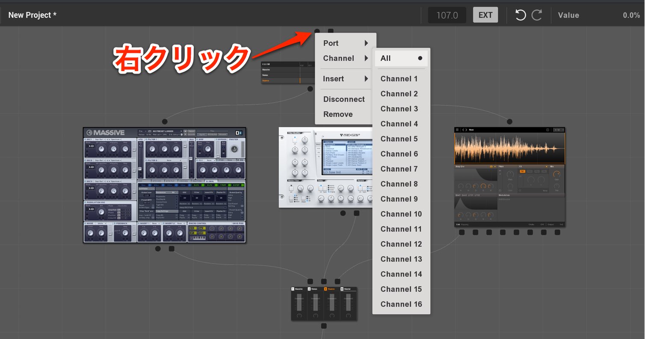Click pan knob on mixer Master channel
645x339 pixels.
[348, 316]
